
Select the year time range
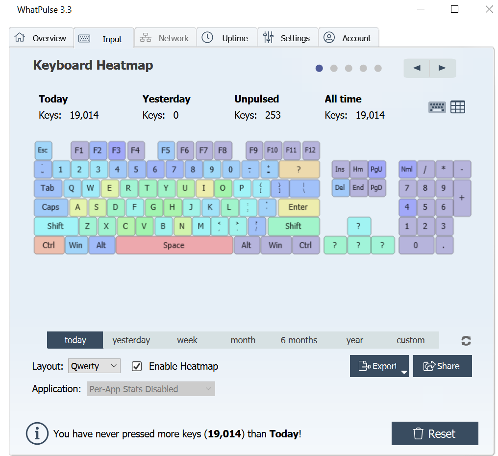(355, 340)
